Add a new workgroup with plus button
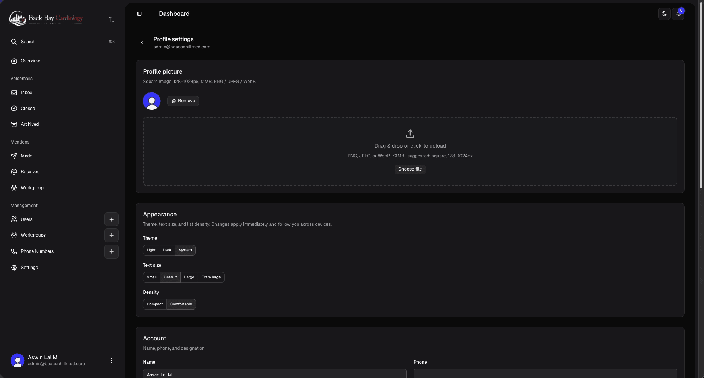Viewport: 704px width, 378px height. click(112, 235)
